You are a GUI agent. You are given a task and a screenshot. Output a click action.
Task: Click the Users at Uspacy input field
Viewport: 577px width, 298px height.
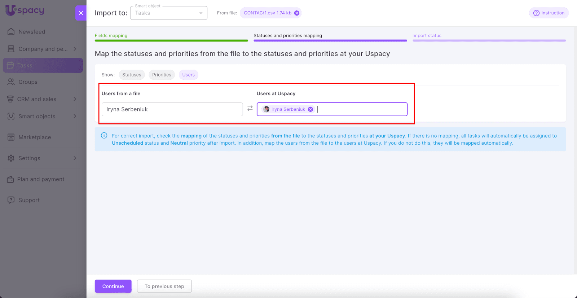[361, 109]
